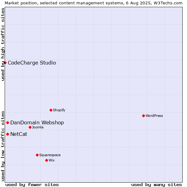This screenshot has width=187, height=187.
Task: Click the 'used by many sites' axis label
Action: tap(156, 185)
